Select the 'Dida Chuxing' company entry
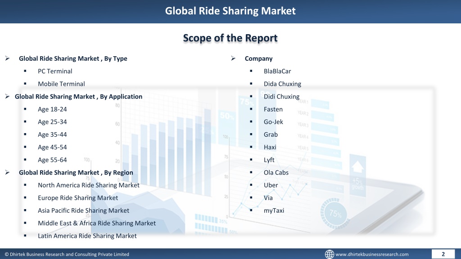The image size is (461, 259). tap(282, 84)
